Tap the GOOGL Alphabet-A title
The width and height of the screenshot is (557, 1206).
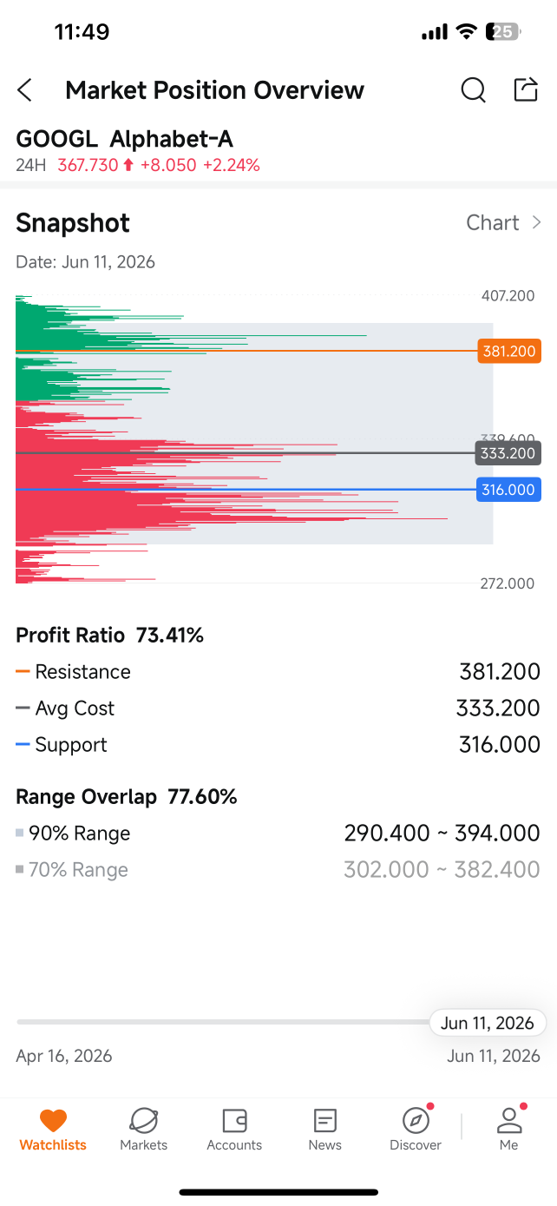(x=124, y=139)
